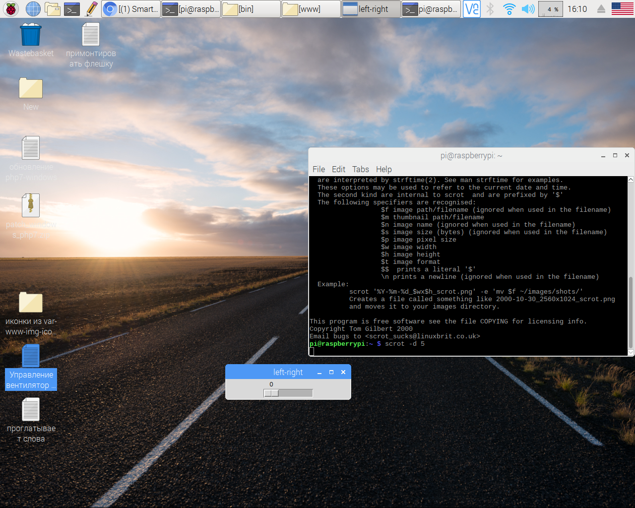Open the file manager from the panel

[x=53, y=8]
